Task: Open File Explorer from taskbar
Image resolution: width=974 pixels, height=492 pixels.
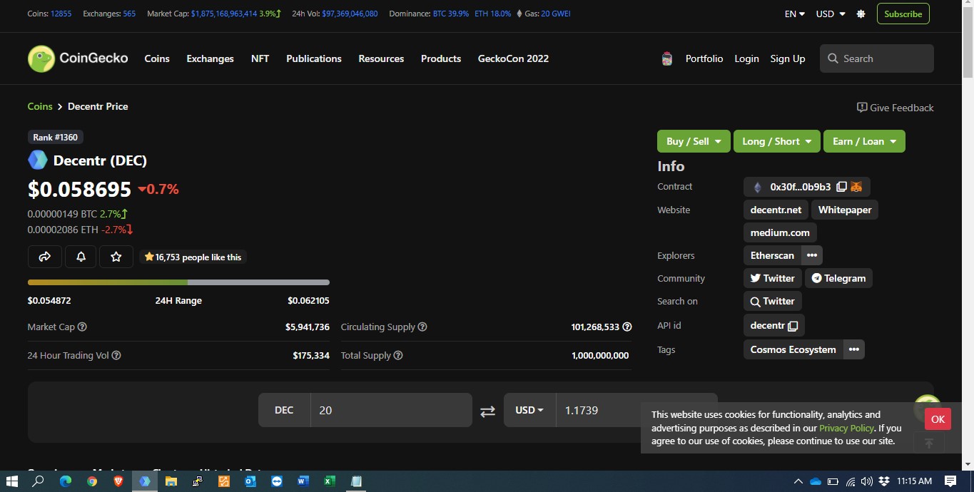Action: click(x=171, y=481)
